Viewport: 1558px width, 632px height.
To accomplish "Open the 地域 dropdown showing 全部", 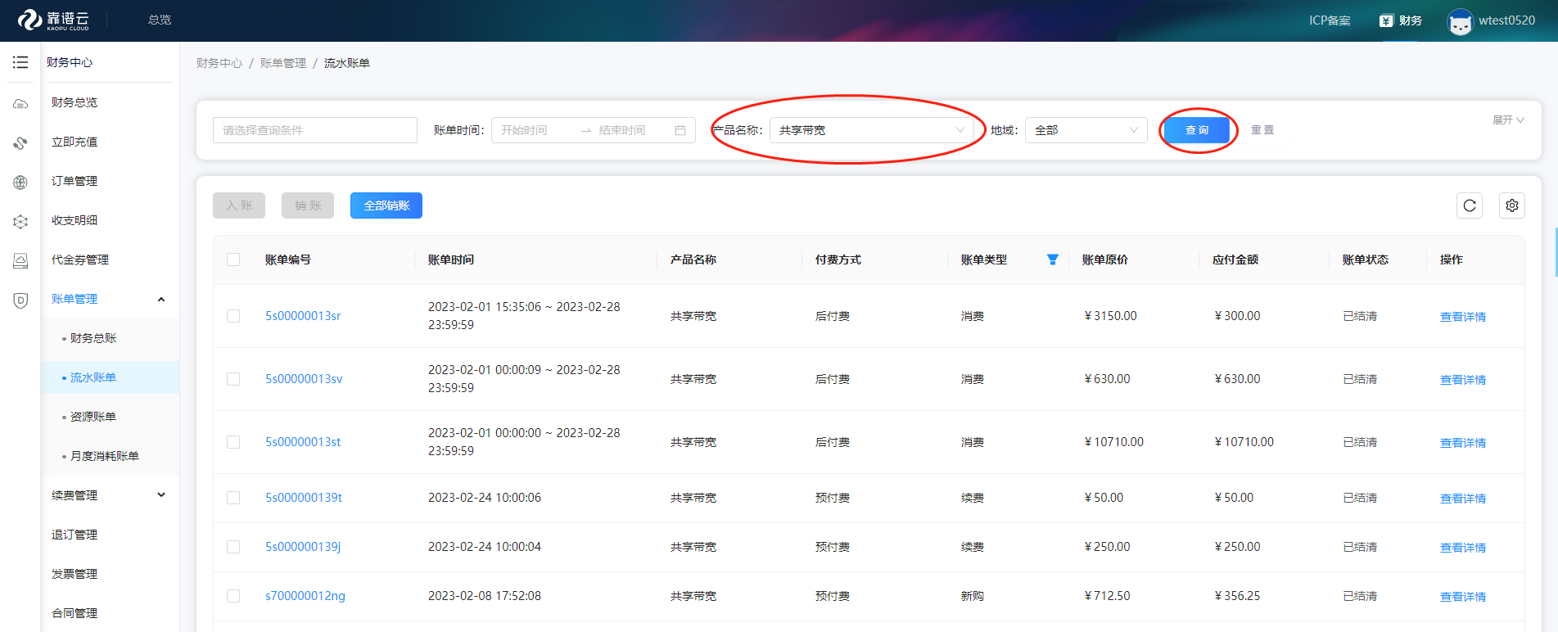I will pos(1086,130).
